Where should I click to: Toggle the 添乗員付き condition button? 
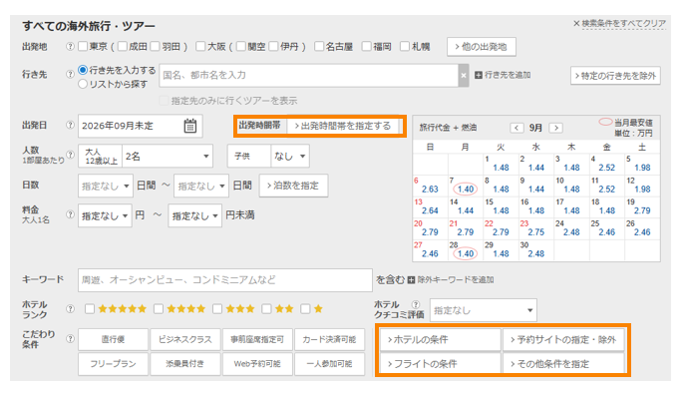coord(184,364)
